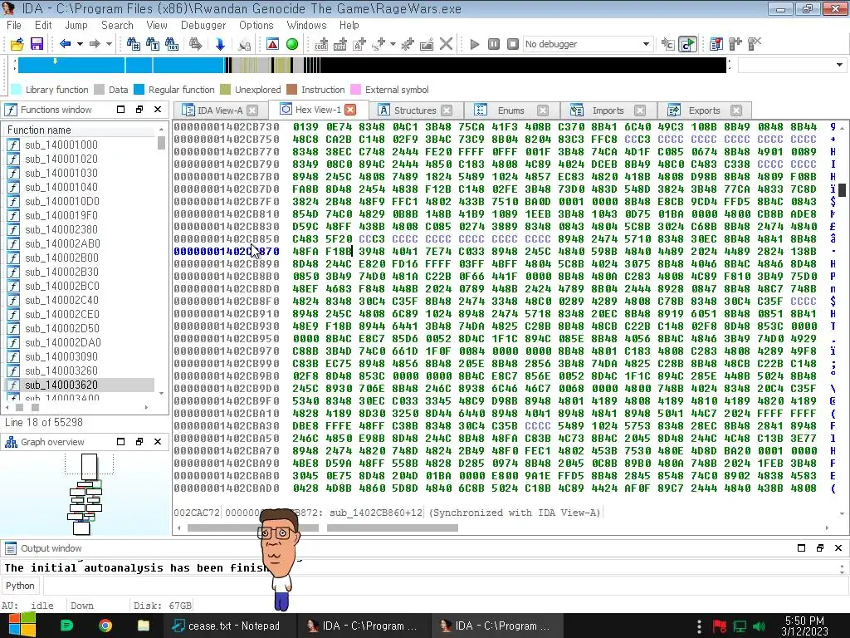The image size is (850, 638).
Task: Open the Debugger menu
Action: coord(203,25)
